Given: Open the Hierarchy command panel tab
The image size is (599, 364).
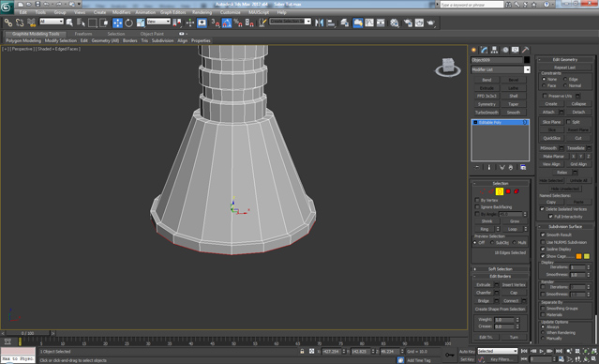Looking at the screenshot, I should pyautogui.click(x=495, y=50).
